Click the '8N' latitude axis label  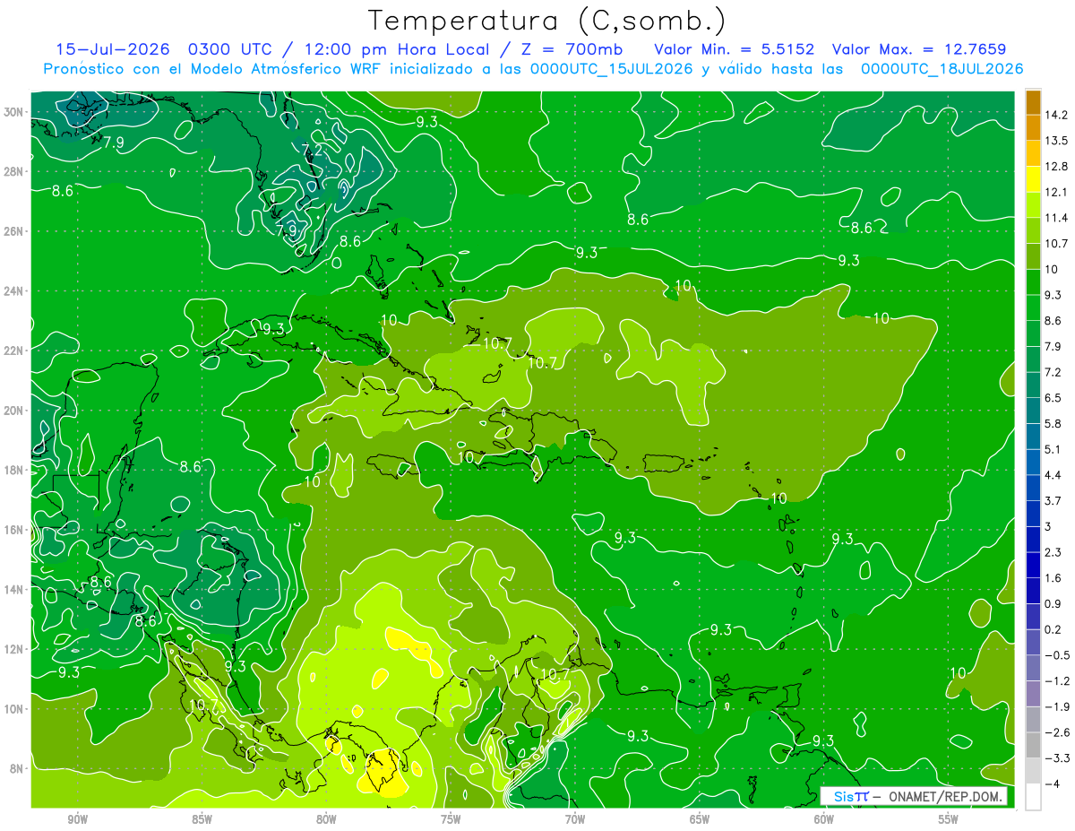15,769
